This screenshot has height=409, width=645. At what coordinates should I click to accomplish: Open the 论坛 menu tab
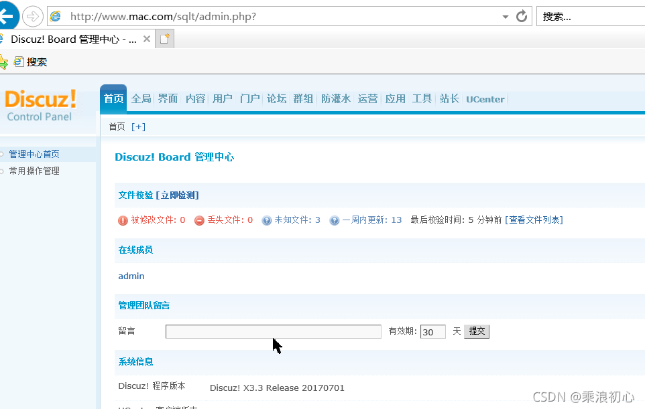276,98
